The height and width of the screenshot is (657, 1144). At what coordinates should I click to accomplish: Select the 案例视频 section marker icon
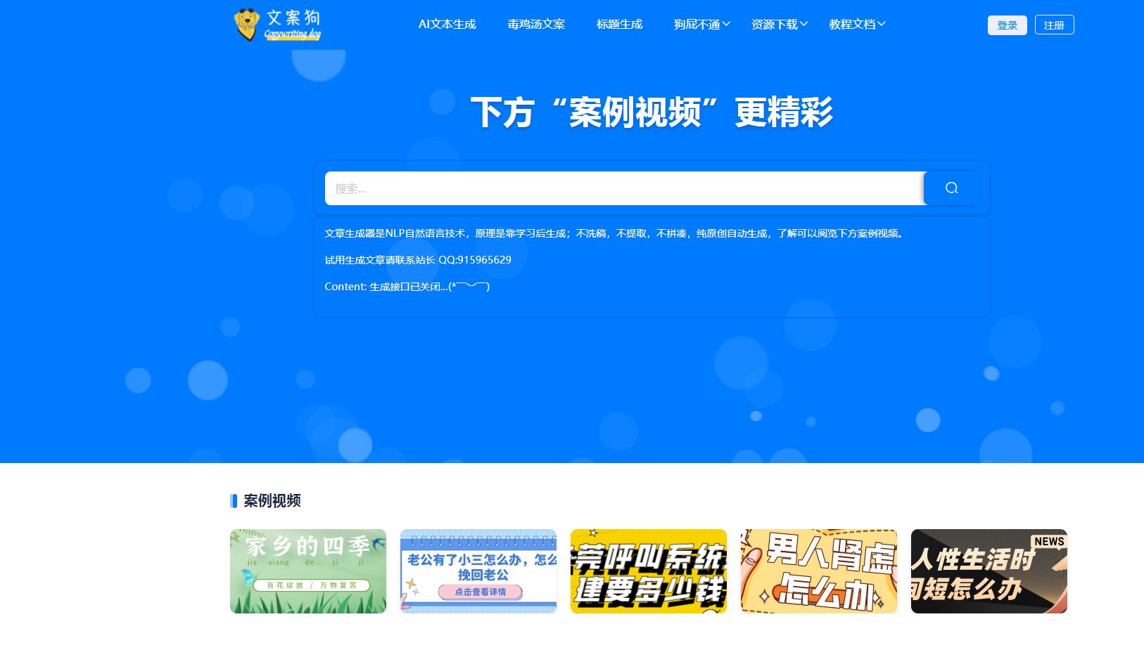234,501
